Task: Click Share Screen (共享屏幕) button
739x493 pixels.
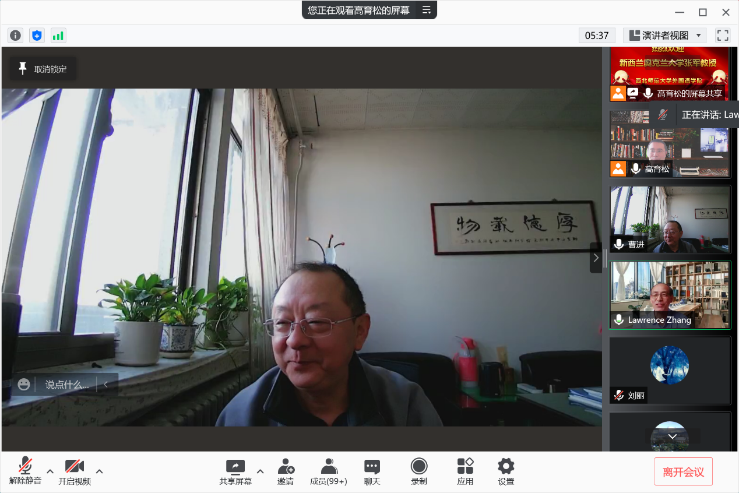Action: pyautogui.click(x=235, y=471)
